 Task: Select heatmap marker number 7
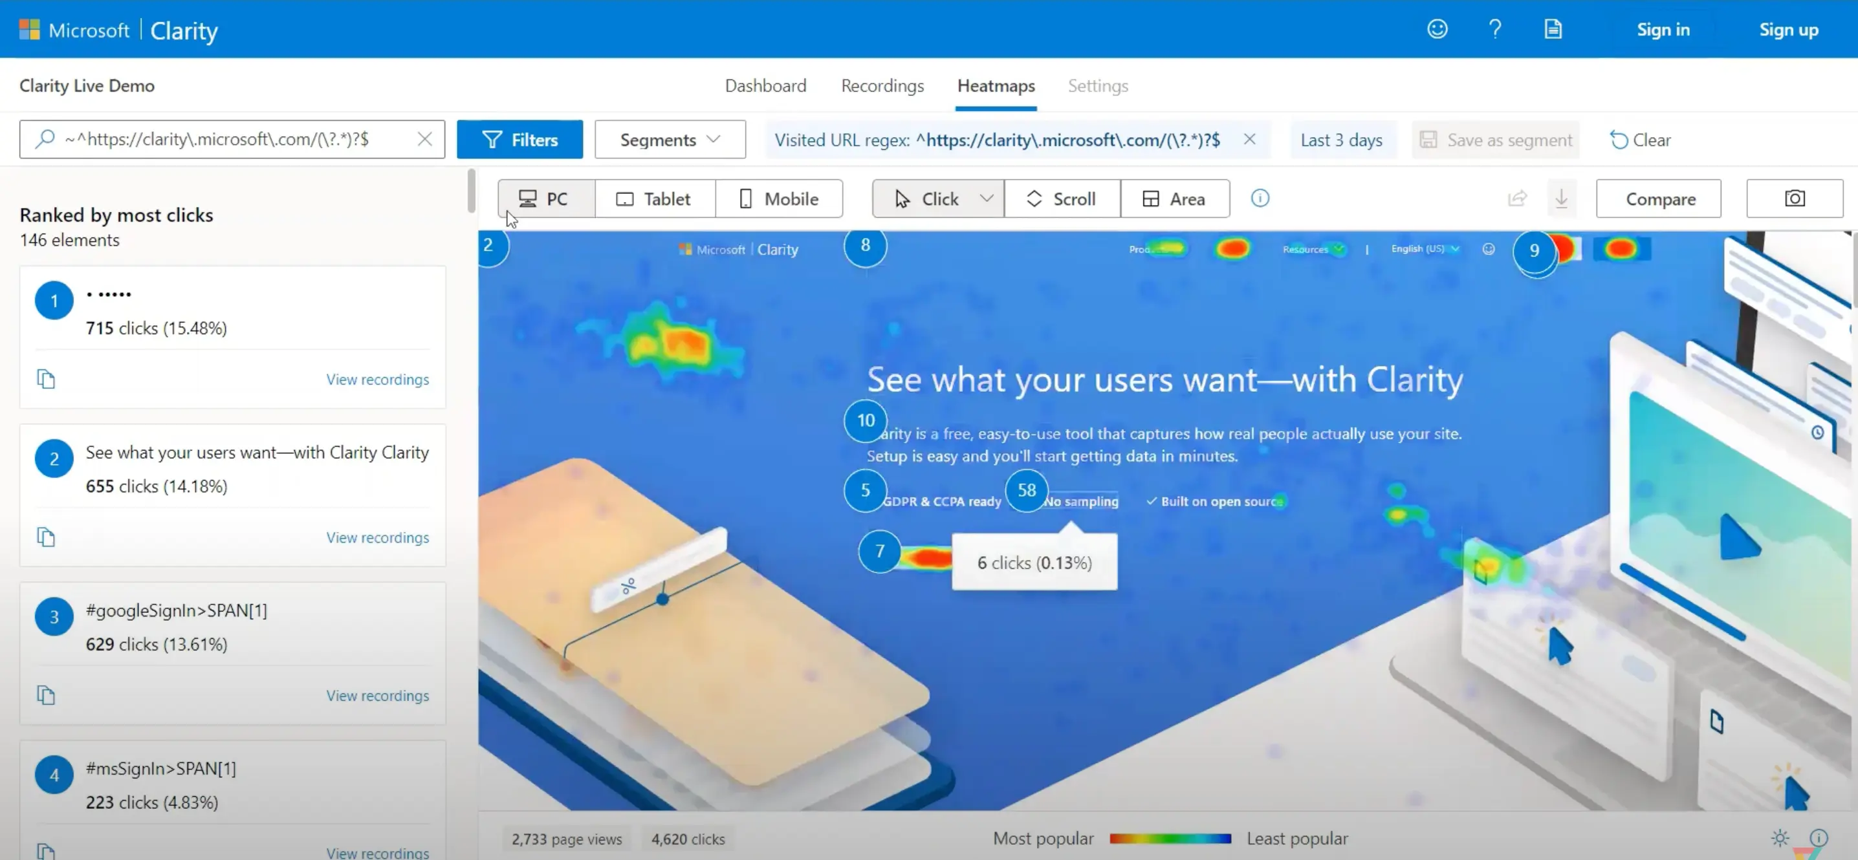879,551
